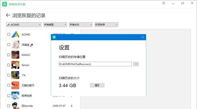Expand the 所有状态 filter dropdown
Viewport: 197px width, 109px height.
pyautogui.click(x=81, y=25)
